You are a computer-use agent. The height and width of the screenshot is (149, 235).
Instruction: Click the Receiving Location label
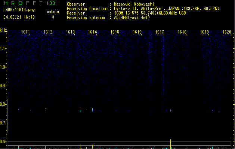(x=87, y=9)
